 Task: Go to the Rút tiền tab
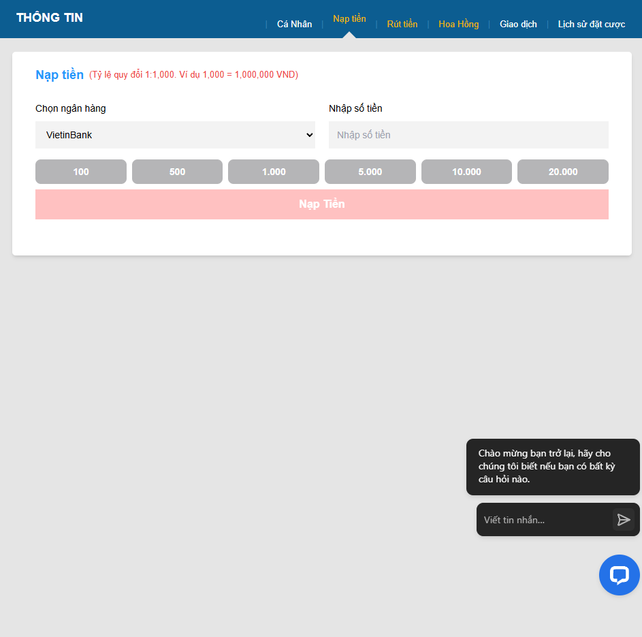pyautogui.click(x=402, y=25)
